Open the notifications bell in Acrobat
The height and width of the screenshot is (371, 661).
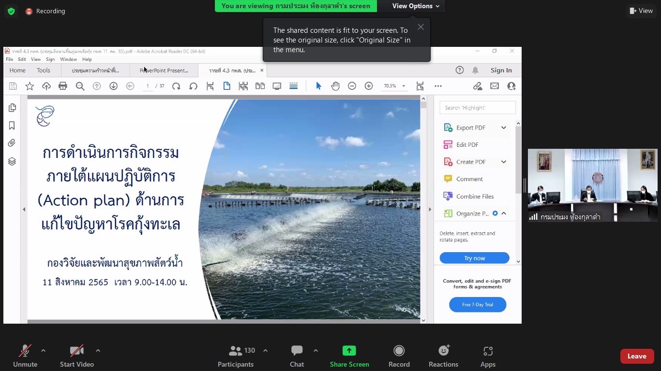point(475,70)
